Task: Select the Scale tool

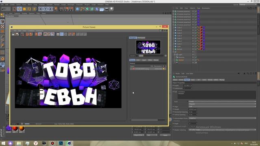Action: [24, 9]
